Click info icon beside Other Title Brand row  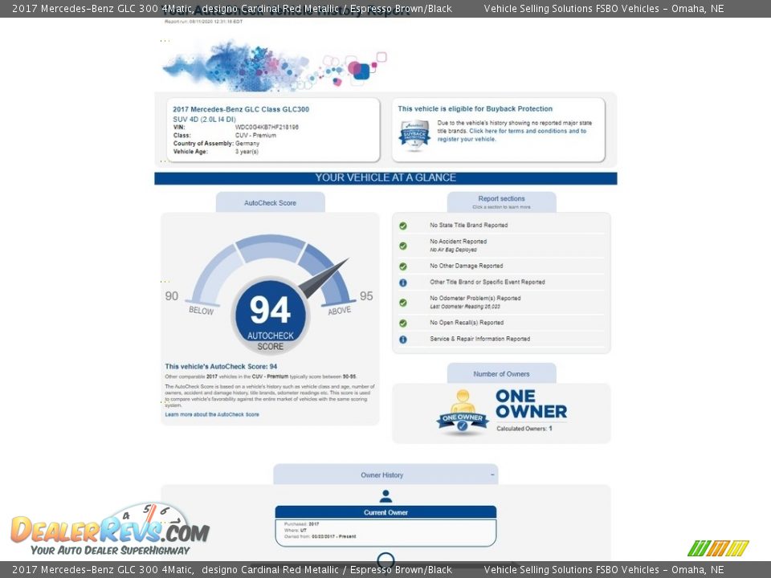pos(402,283)
